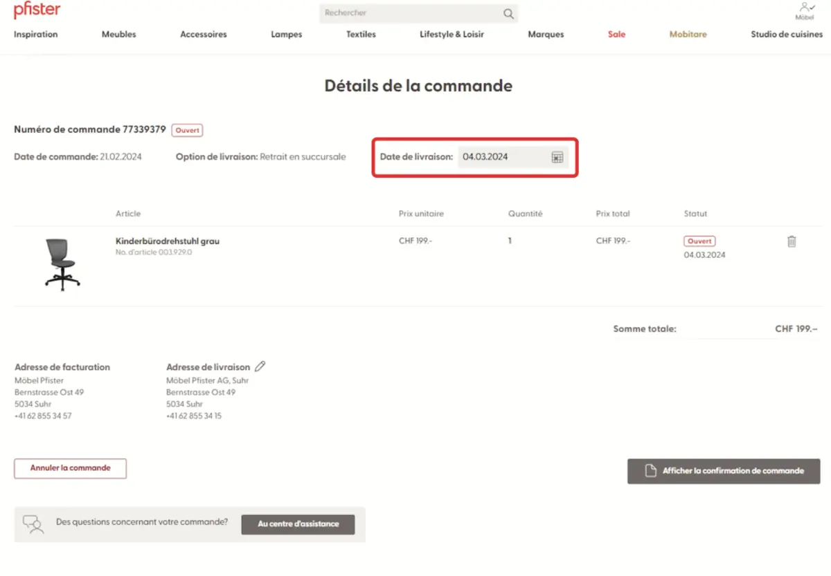Image resolution: width=831 pixels, height=576 pixels.
Task: Open the Inspiration menu
Action: coord(36,35)
